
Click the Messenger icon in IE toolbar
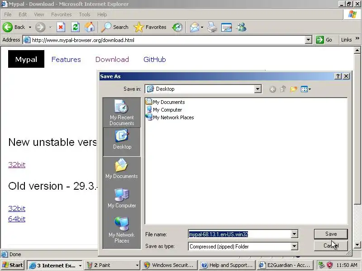tap(242, 27)
